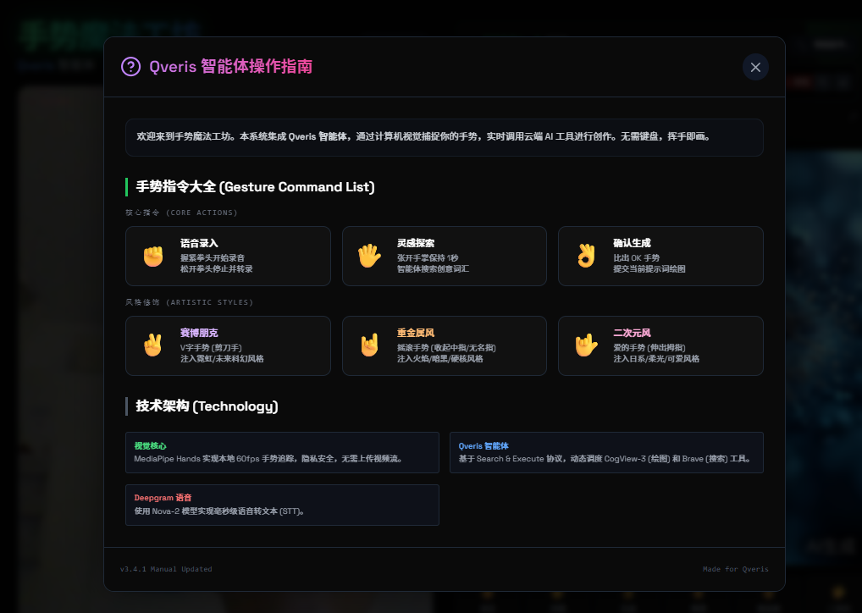Click the 注入霓虹/未来科幻风格 description text
The image size is (862, 613).
(222, 358)
